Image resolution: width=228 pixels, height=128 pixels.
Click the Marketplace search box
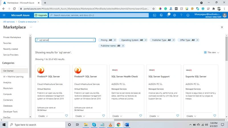pos(66,40)
